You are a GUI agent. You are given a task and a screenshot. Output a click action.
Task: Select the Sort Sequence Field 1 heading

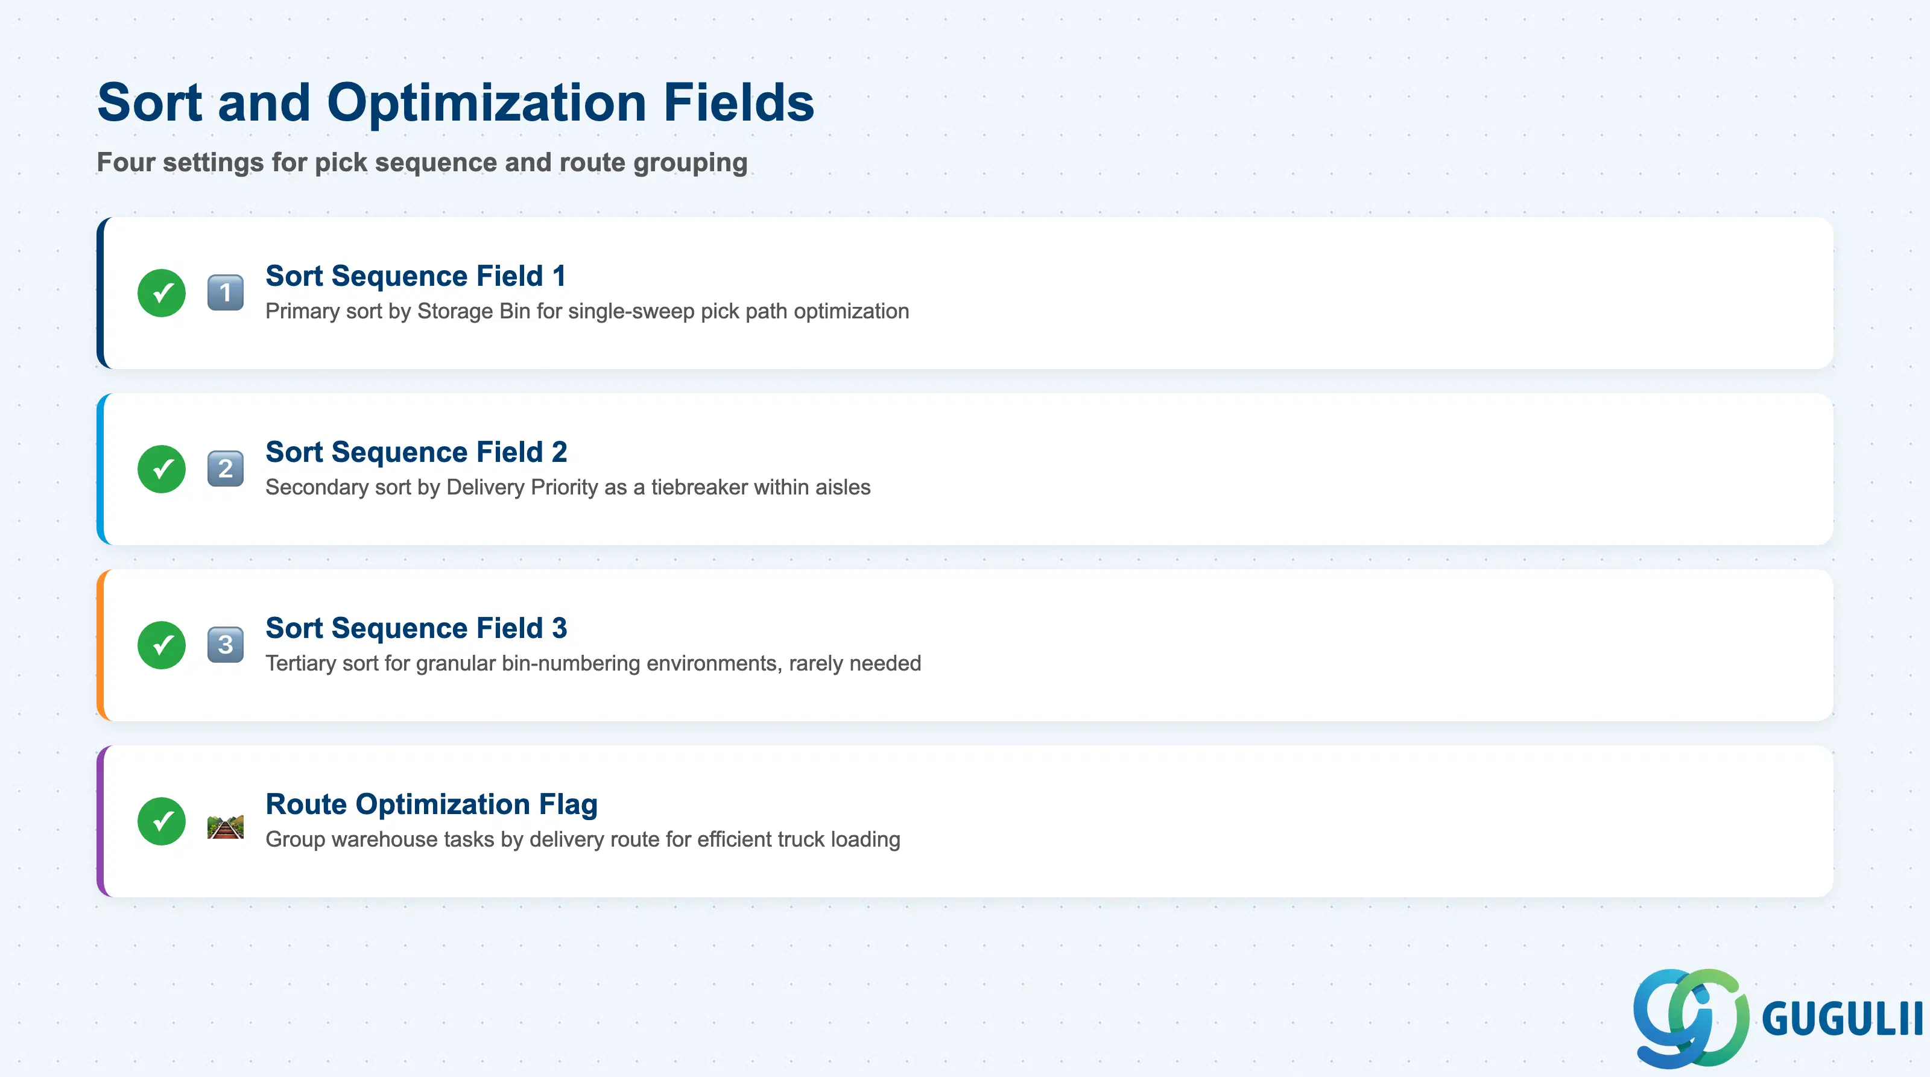click(x=416, y=276)
